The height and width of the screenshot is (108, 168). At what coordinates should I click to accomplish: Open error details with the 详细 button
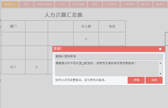(136, 80)
